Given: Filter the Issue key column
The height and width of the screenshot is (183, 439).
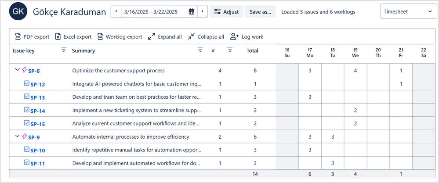Looking at the screenshot, I should point(64,50).
